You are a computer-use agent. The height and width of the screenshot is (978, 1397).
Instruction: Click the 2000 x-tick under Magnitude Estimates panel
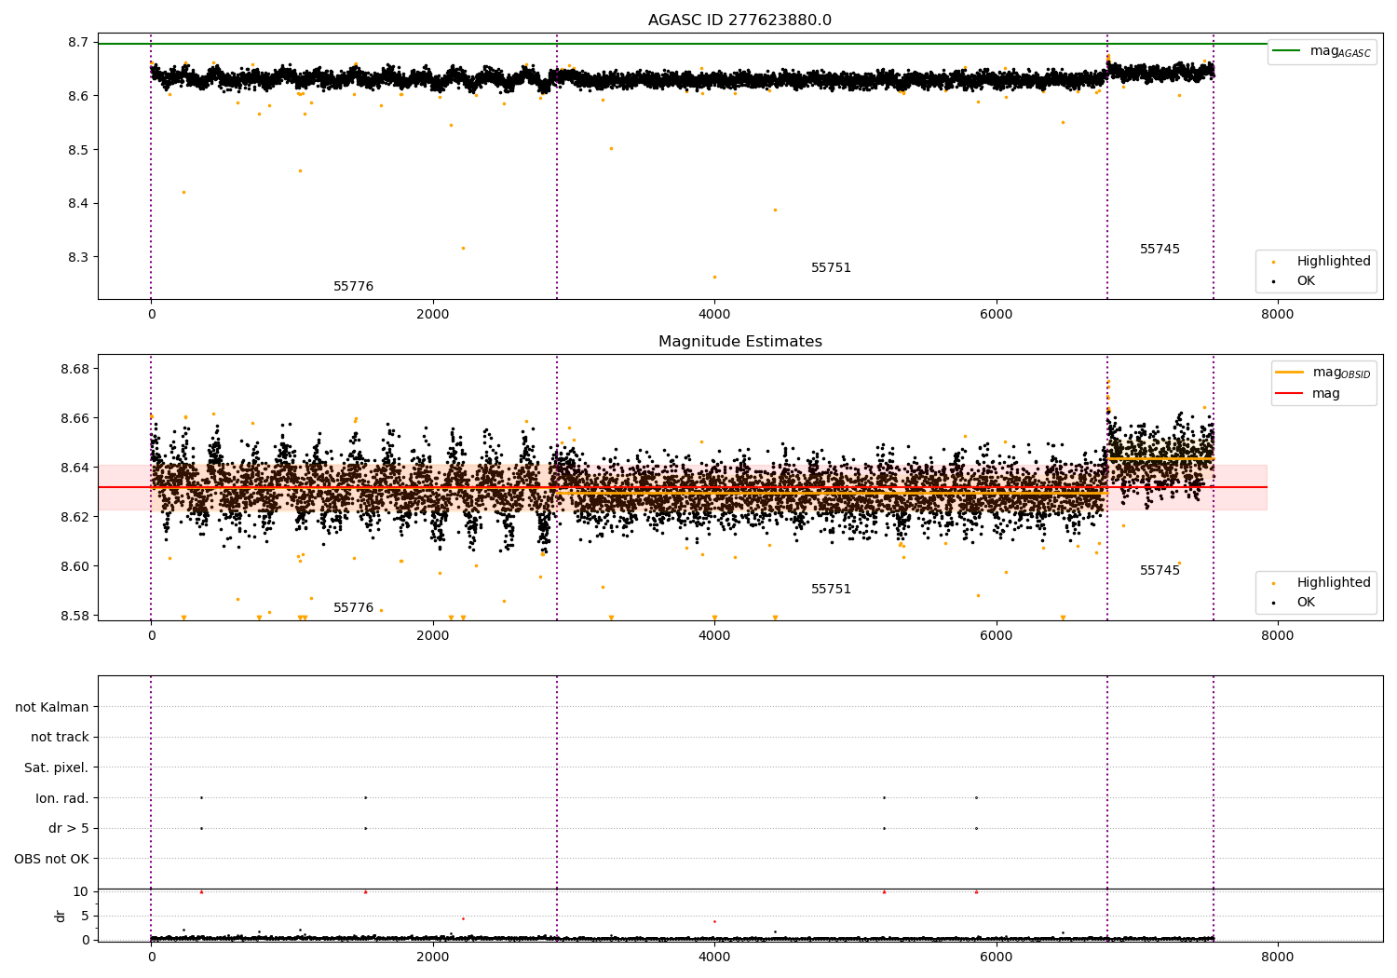coord(433,635)
